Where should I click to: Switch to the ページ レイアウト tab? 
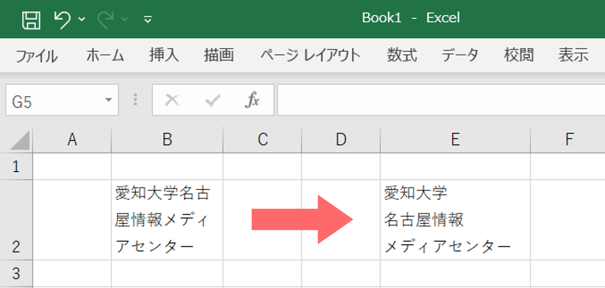310,55
